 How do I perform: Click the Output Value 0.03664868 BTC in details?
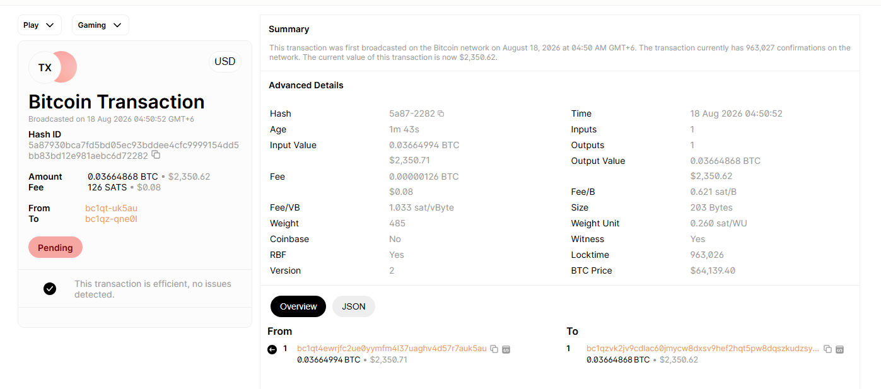point(725,161)
